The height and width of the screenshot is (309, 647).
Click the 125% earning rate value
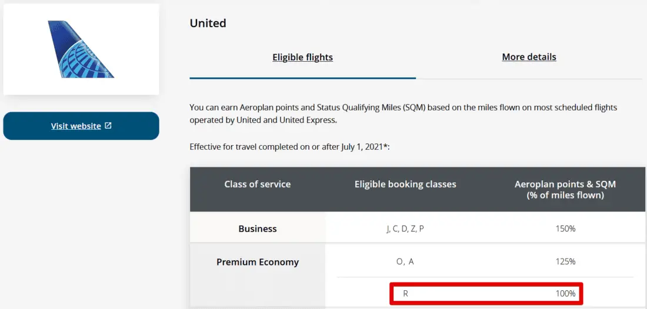pos(565,262)
